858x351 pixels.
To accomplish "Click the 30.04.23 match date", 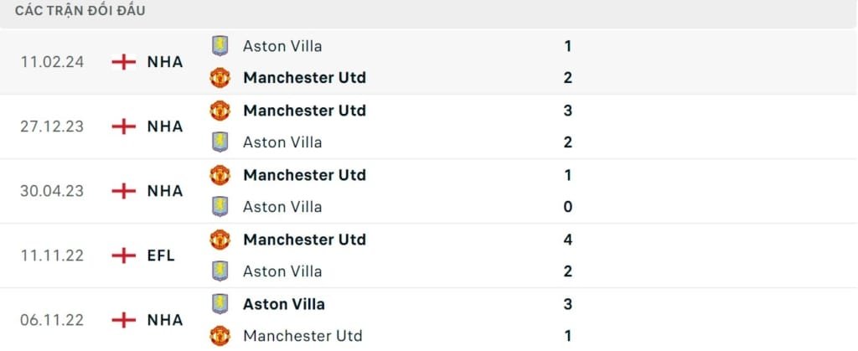I will [x=52, y=191].
